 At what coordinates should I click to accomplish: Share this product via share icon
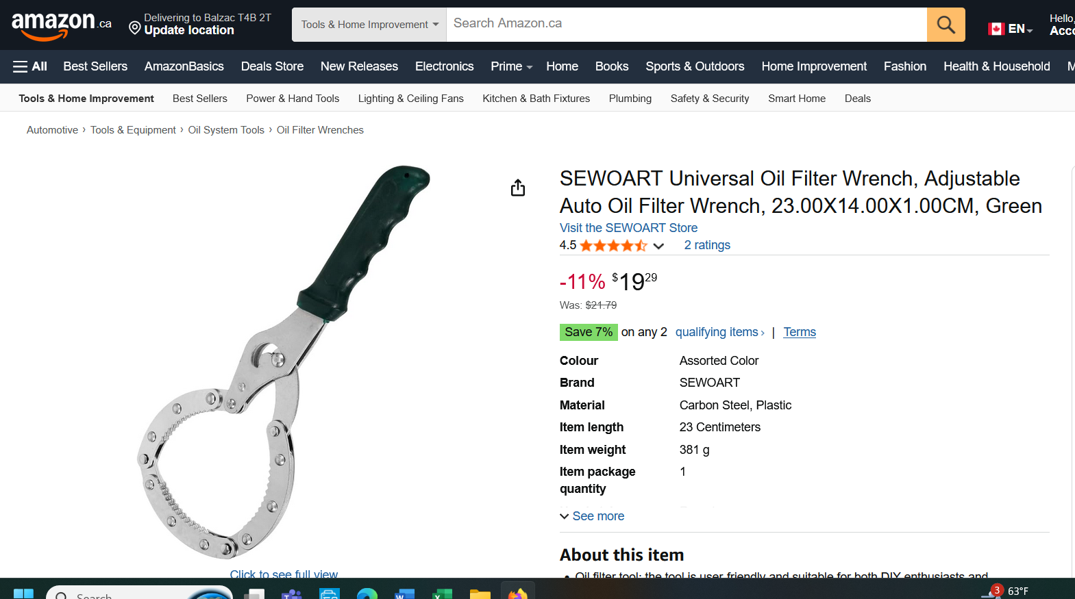[518, 188]
